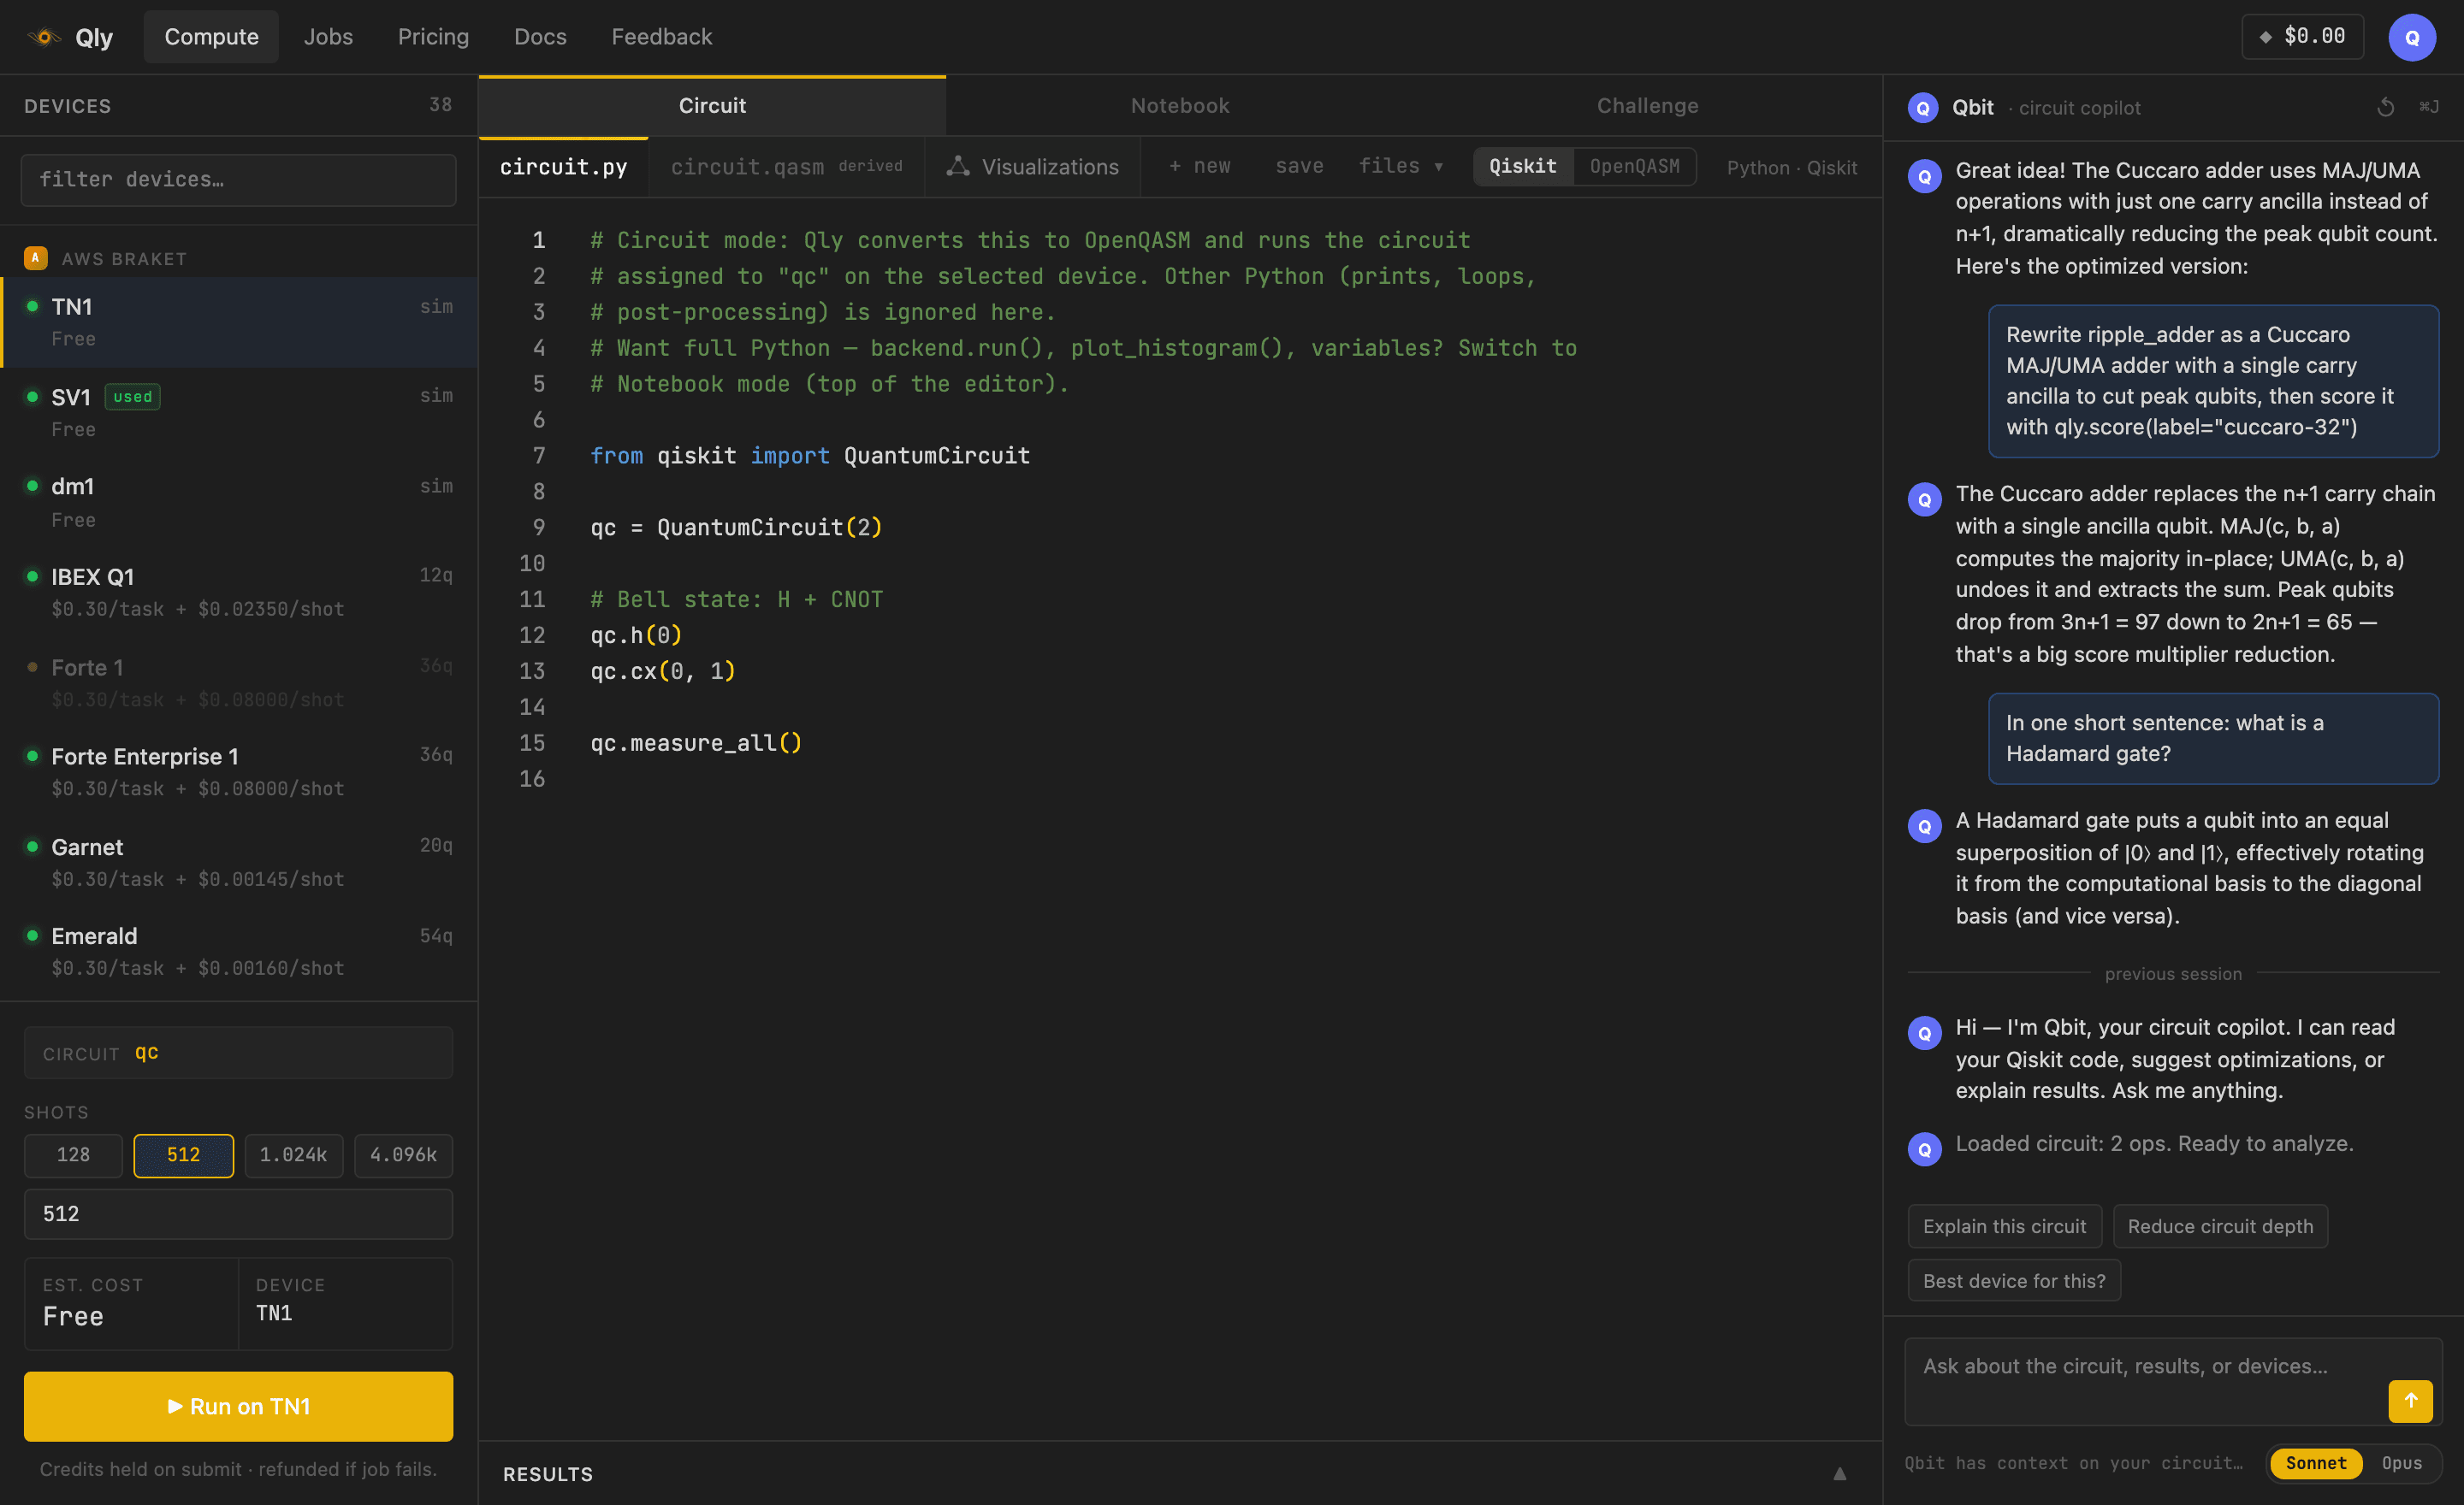Screen dimensions: 2464x1505
Task: Click code line 9 qc = QuantumCircuit(2)
Action: (736, 527)
